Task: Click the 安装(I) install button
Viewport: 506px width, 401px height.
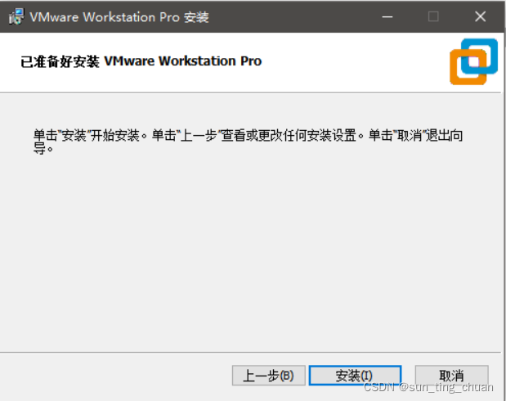Action: (355, 376)
